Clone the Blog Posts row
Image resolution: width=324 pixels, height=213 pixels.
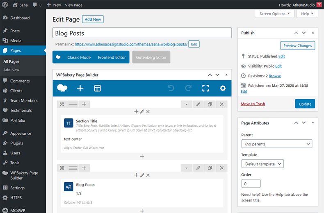point(210,168)
